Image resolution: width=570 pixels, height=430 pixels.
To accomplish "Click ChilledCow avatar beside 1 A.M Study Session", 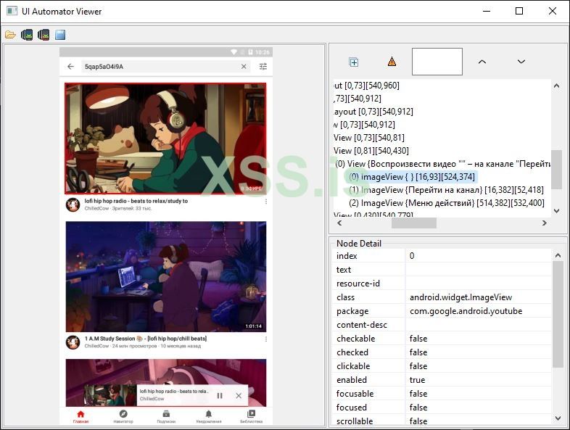I will [73, 342].
